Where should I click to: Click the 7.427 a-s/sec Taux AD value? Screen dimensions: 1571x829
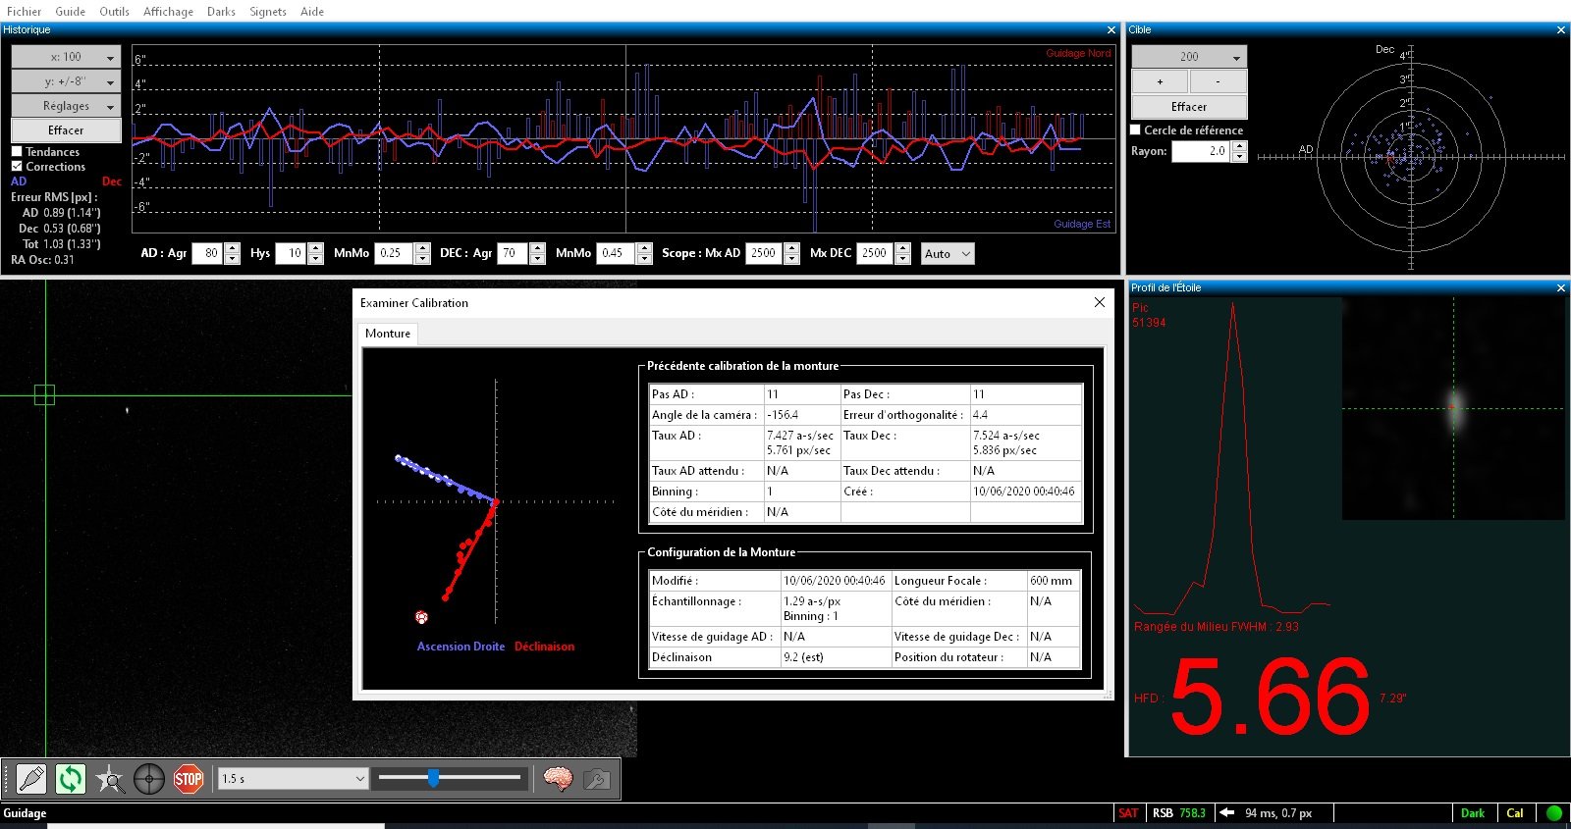[800, 436]
